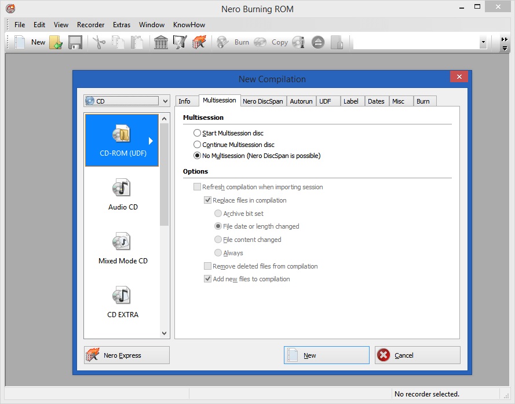Switch to the Multisession tab

point(220,100)
